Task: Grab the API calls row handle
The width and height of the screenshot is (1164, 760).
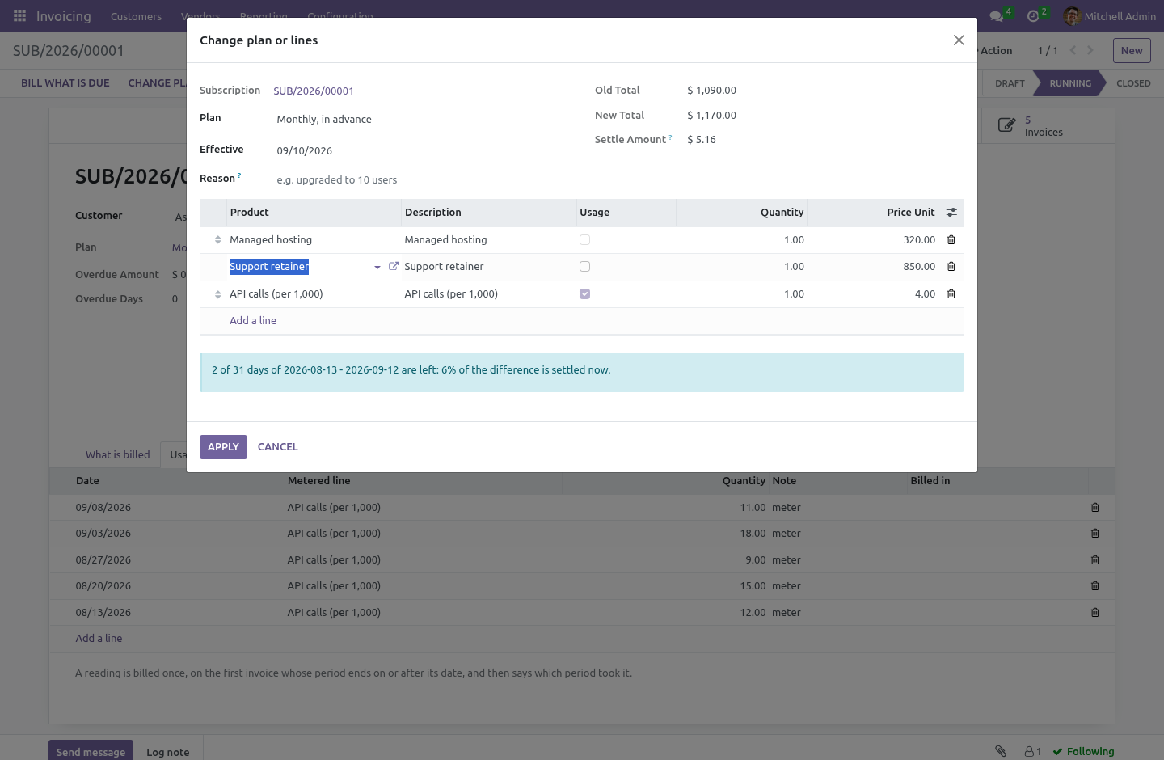Action: 217,294
